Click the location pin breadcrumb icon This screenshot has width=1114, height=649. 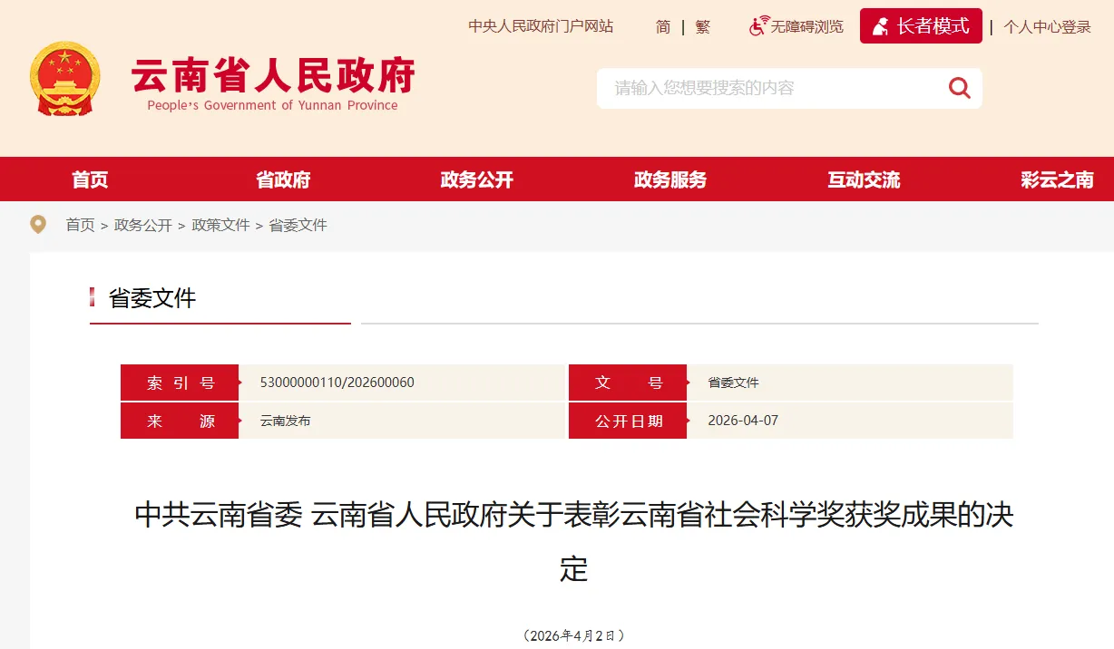38,225
